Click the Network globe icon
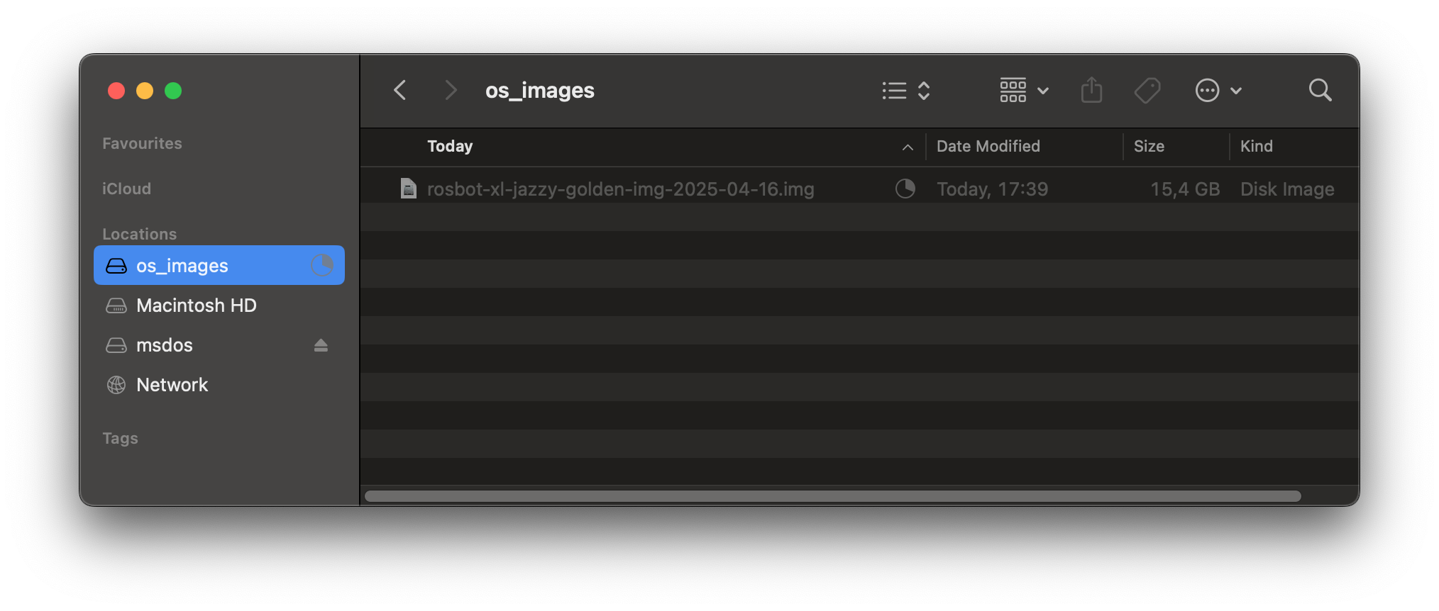The height and width of the screenshot is (611, 1439). 116,385
